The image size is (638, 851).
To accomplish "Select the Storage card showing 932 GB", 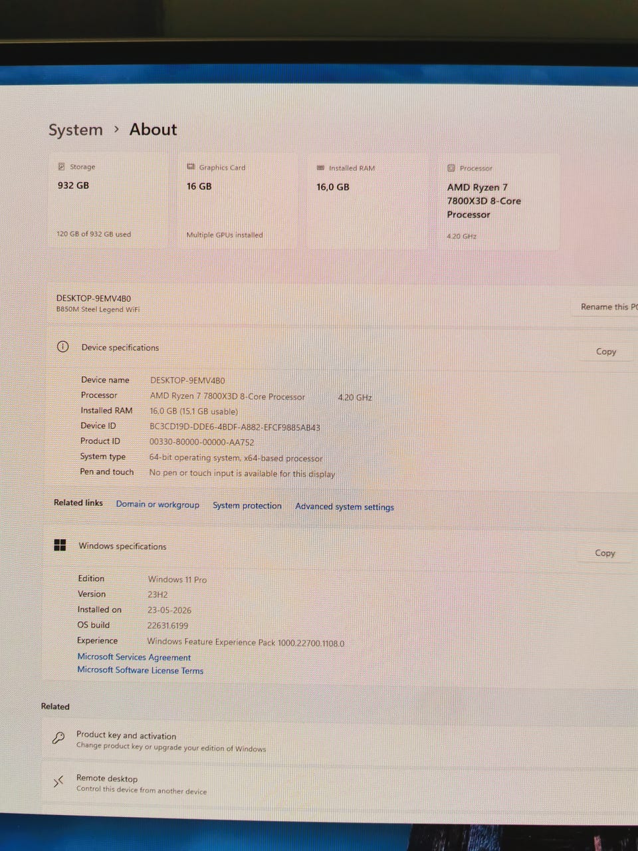I will pos(107,201).
